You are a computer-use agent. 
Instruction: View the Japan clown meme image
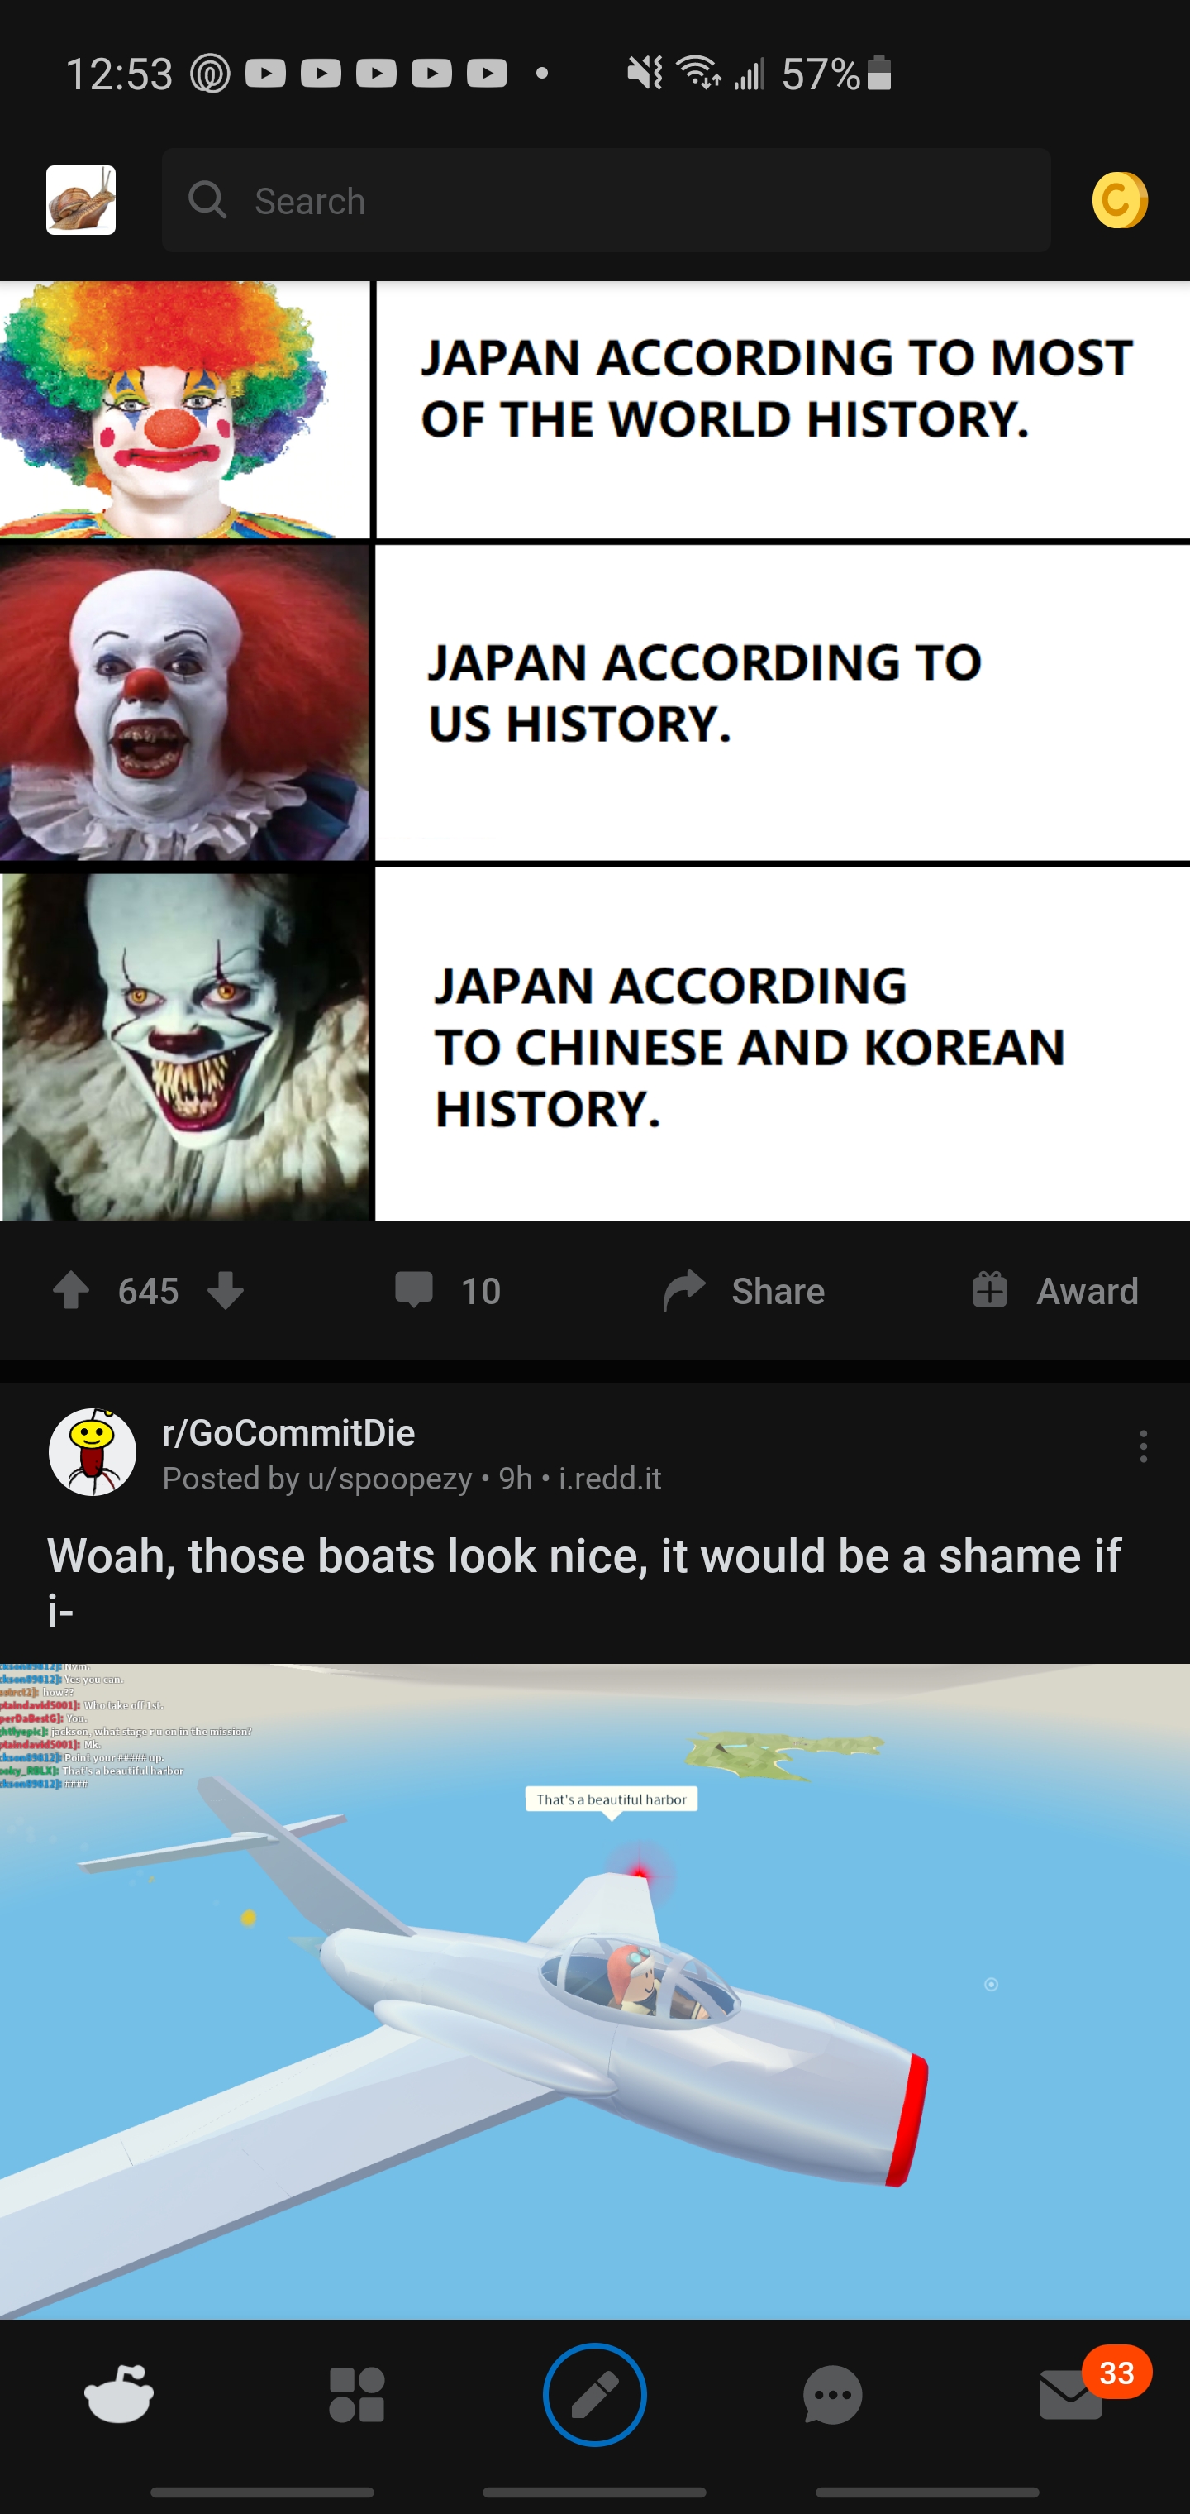[x=595, y=751]
